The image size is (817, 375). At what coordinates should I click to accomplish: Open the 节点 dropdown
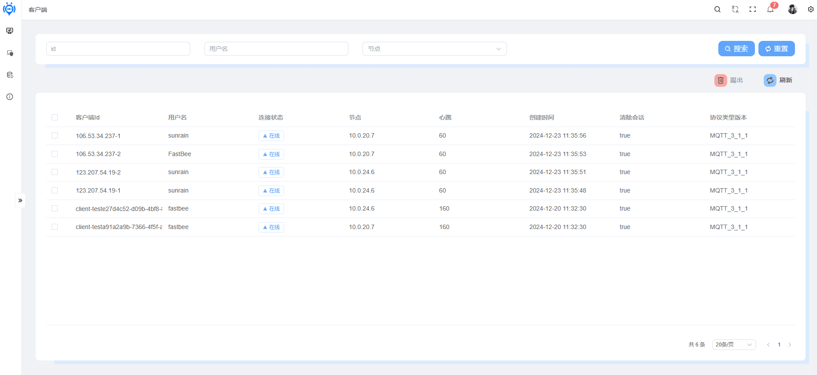(435, 49)
